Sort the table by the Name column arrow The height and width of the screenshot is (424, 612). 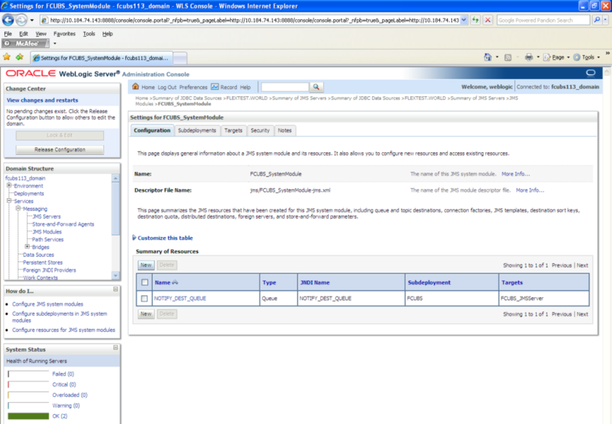click(175, 282)
